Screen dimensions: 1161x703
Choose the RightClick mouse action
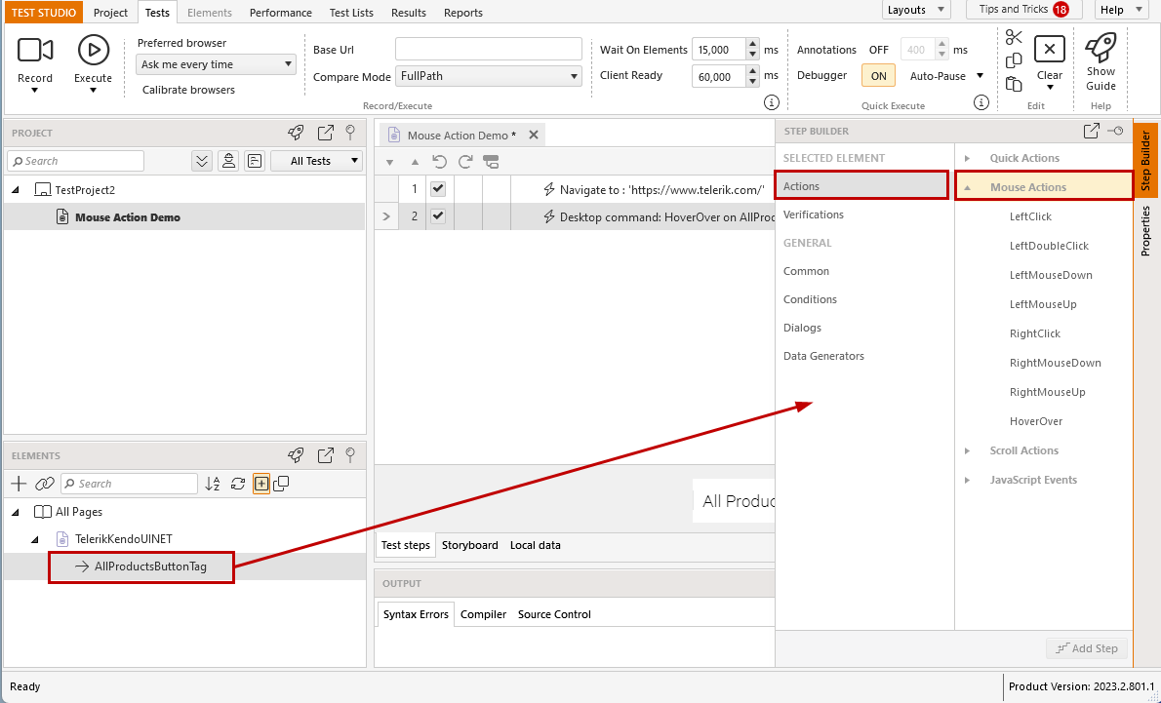coord(1035,333)
